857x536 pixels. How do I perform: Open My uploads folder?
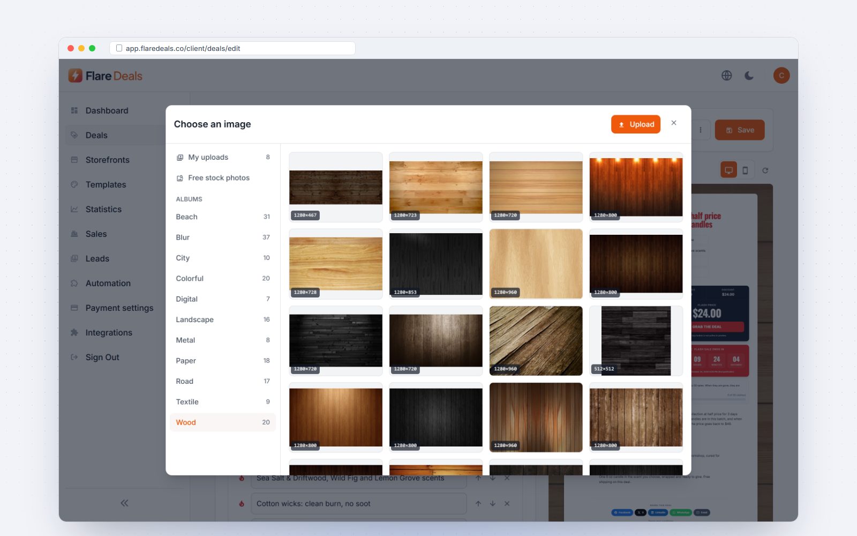tap(223, 157)
